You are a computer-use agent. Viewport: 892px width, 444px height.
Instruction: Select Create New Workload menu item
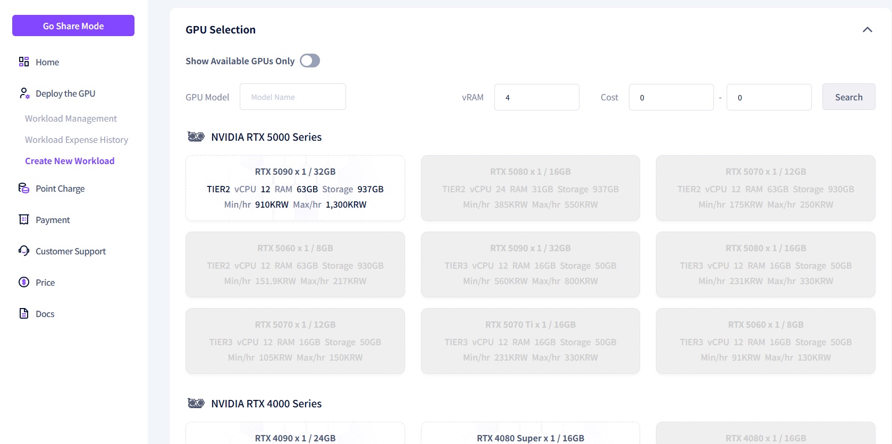pos(70,161)
